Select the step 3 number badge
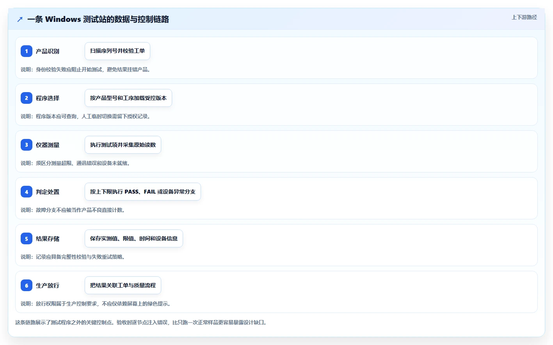The width and height of the screenshot is (553, 345). click(x=27, y=145)
